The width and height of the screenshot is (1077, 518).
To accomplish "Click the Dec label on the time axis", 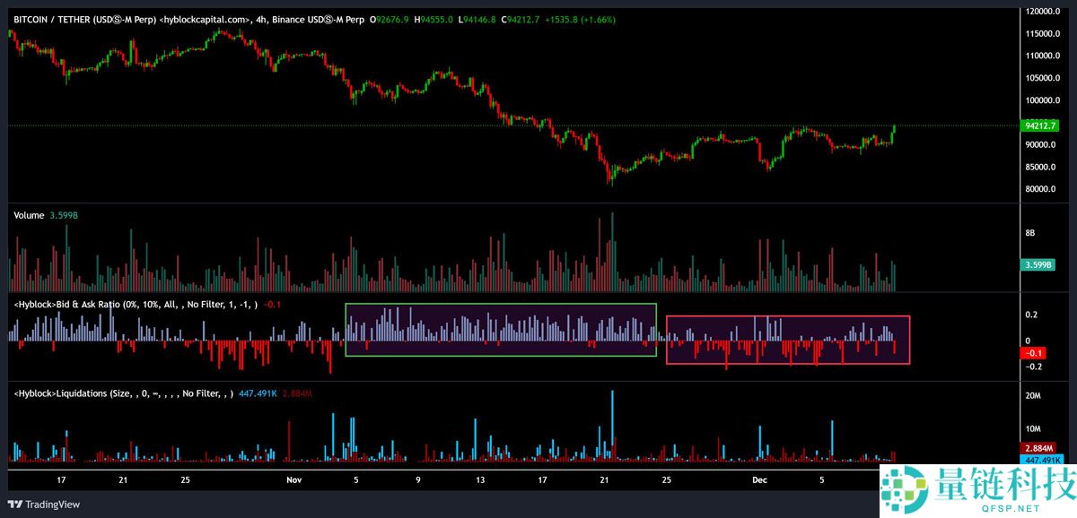I will tap(758, 479).
